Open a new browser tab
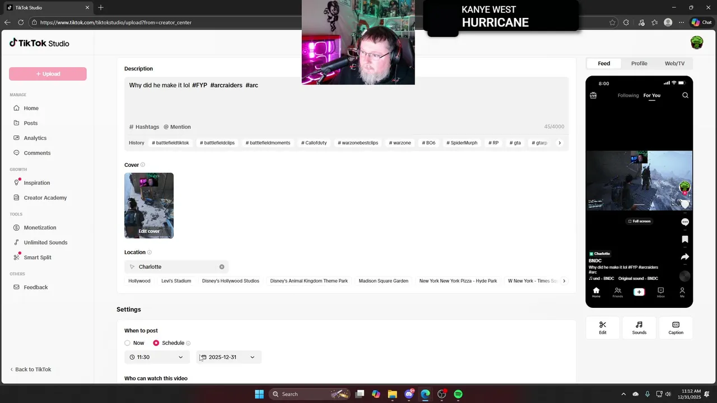Screen dimensions: 717x403 coord(101,7)
